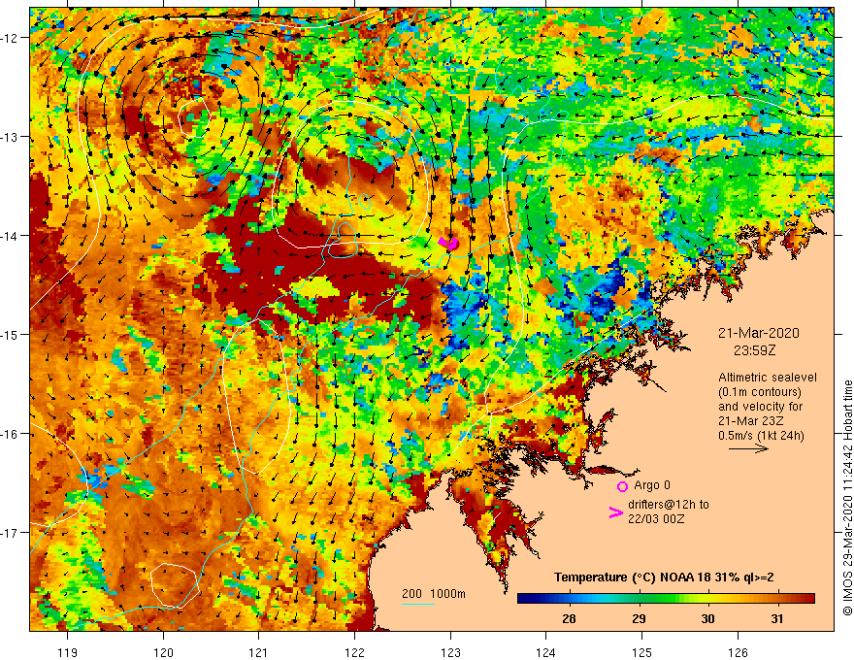Image resolution: width=854 pixels, height=660 pixels.
Task: Click the magenta Argo 0 circle marker
Action: (622, 486)
